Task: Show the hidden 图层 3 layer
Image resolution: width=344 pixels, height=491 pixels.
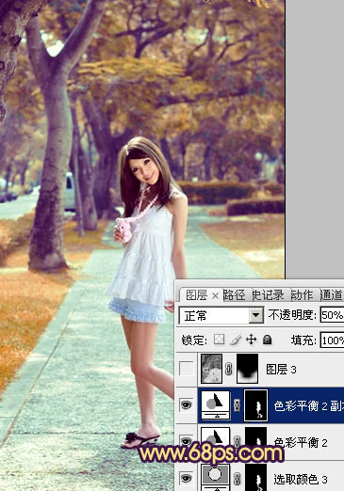Action: pos(186,369)
